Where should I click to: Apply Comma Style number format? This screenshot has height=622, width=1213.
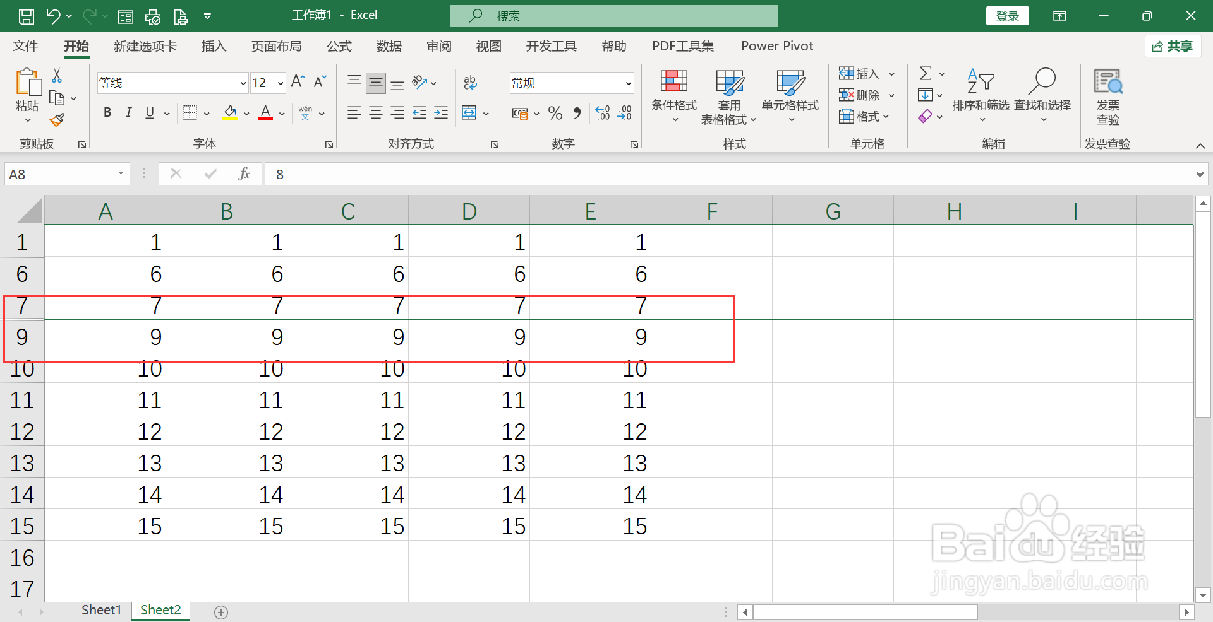577,113
